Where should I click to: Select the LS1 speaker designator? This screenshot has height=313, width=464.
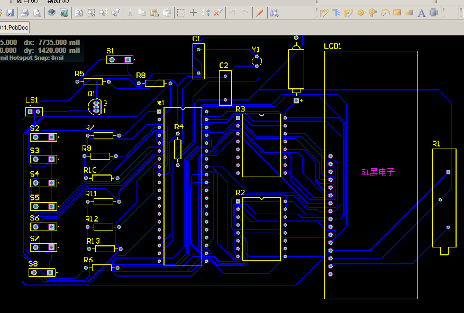(32, 100)
